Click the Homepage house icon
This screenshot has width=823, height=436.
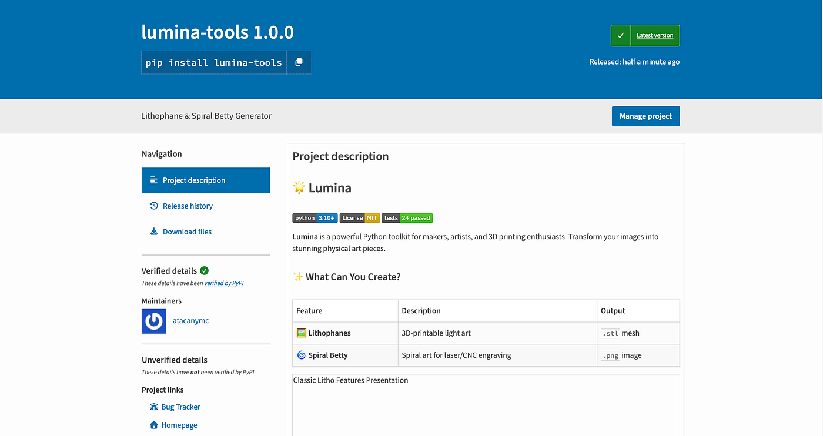pyautogui.click(x=154, y=425)
